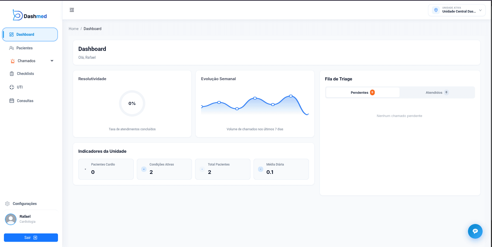This screenshot has height=247, width=492.
Task: Click the Home breadcrumb link
Action: click(x=74, y=29)
